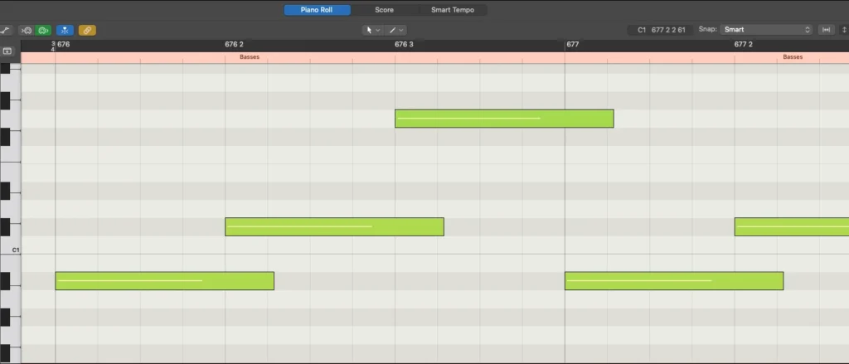Screen dimensions: 849x364
Task: Select the A#0 note beginning at bar 677
Action: tap(674, 281)
